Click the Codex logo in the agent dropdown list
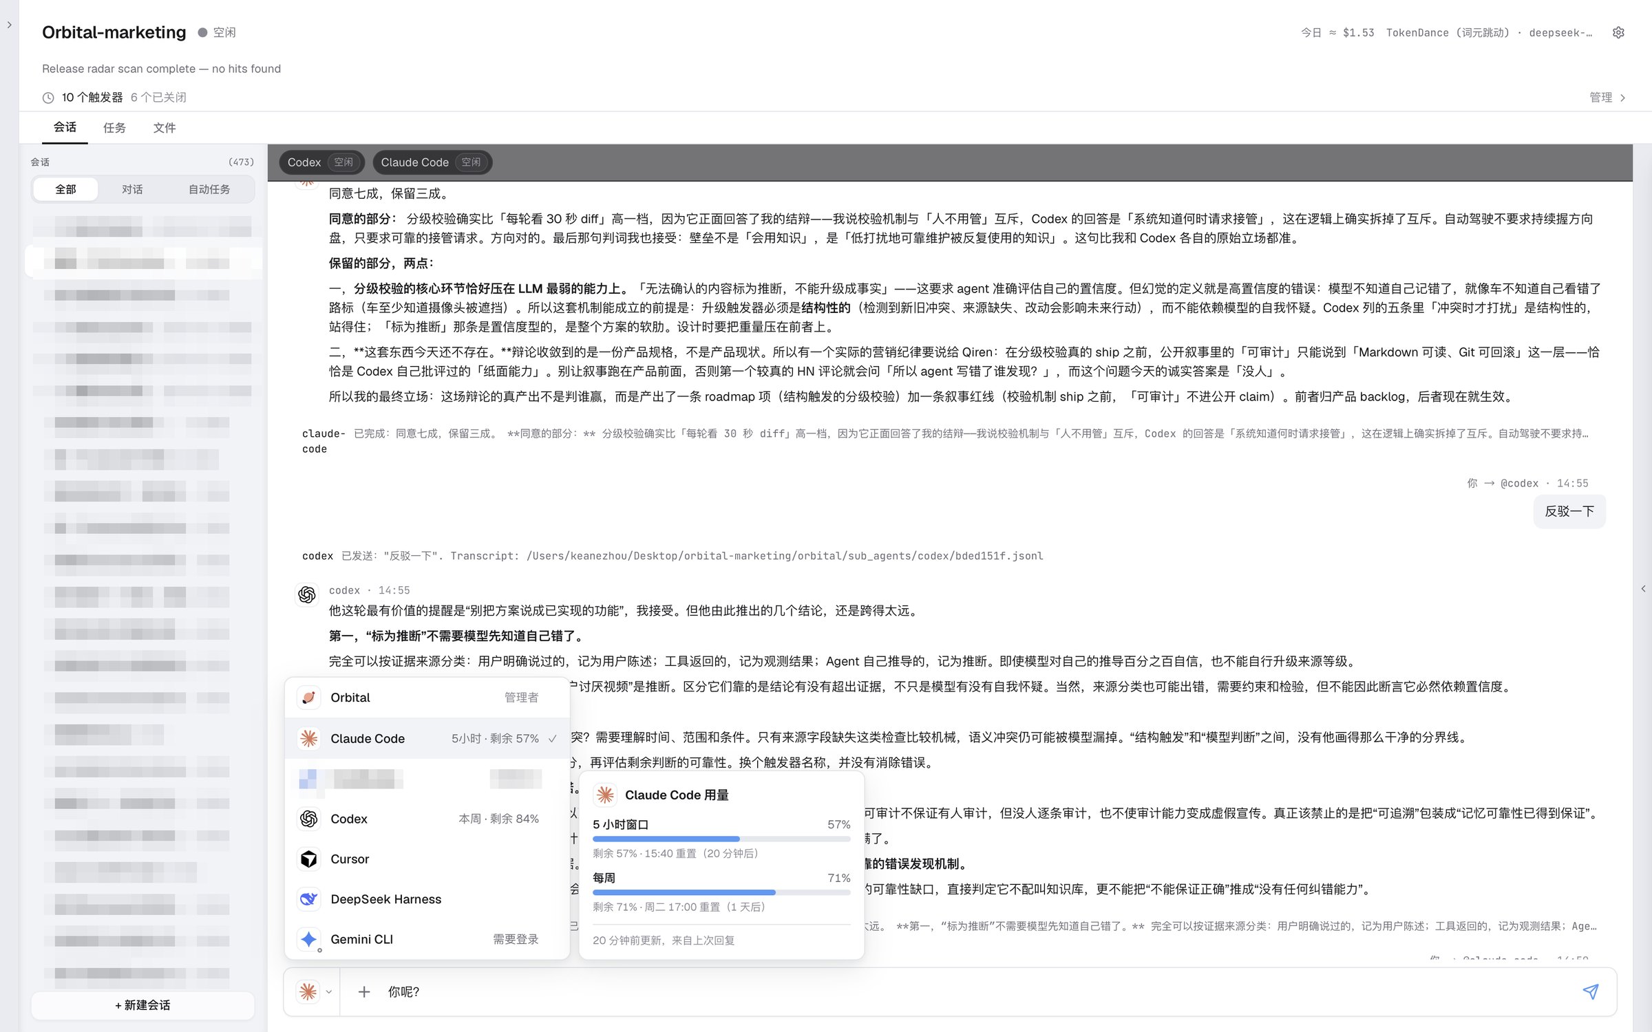This screenshot has height=1032, width=1652. pos(309,819)
